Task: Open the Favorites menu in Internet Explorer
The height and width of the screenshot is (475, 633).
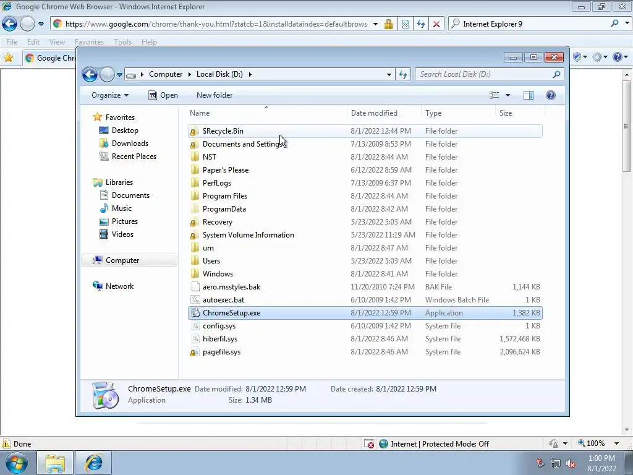Action: tap(89, 42)
